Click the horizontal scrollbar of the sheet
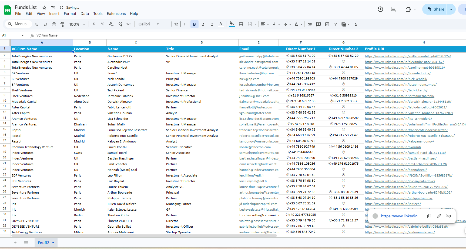 (x=144, y=236)
